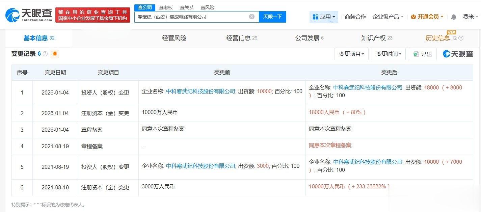Clear the search box text
Image resolution: width=481 pixels, height=212 pixels.
pyautogui.click(x=252, y=17)
